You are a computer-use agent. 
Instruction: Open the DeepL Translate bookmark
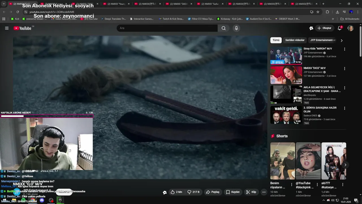click(x=113, y=19)
